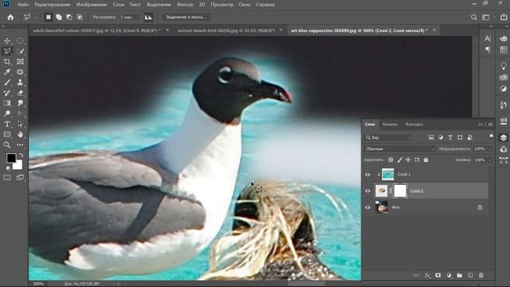Click the foreground black color swatch

pyautogui.click(x=10, y=158)
